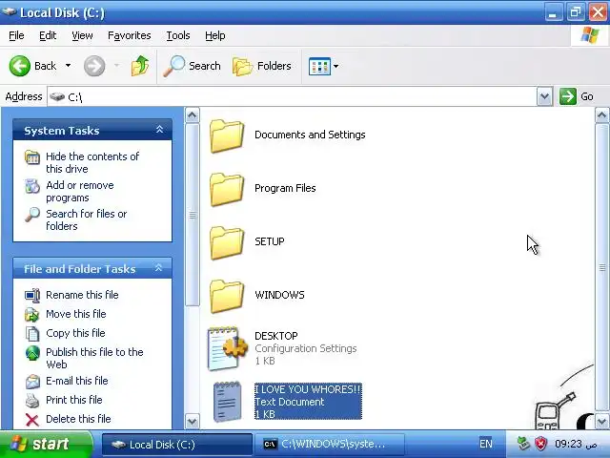
Task: Click Local Disk (C:) taskbar button
Action: (x=177, y=445)
